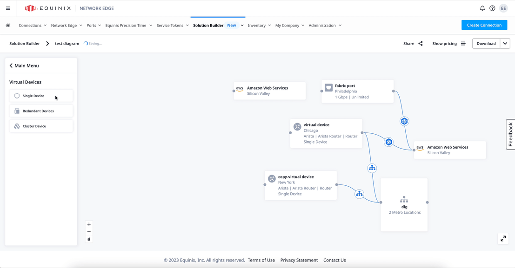Expand the Network Edge dropdown
Viewport: 515px width, 268px height.
coord(67,26)
